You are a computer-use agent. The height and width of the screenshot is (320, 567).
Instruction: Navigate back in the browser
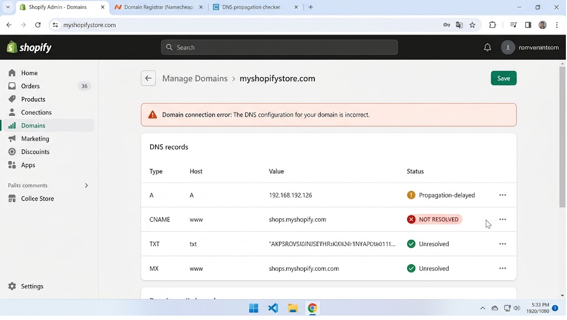[9, 25]
